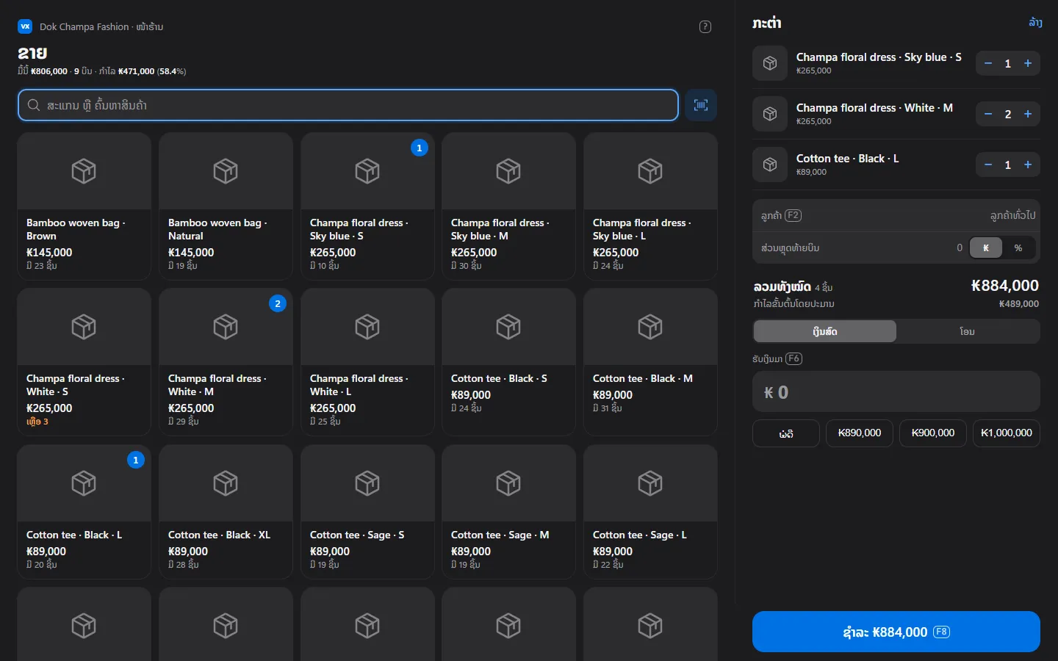Screen dimensions: 1058x661
Task: Increase quantity of Champa floral dress White M
Action: tap(1028, 114)
